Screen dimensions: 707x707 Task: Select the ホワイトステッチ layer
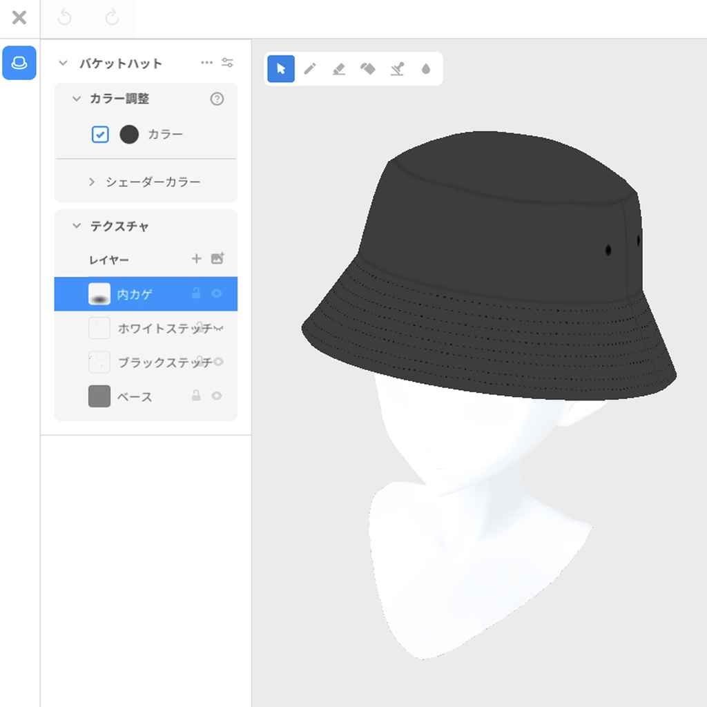[146, 328]
